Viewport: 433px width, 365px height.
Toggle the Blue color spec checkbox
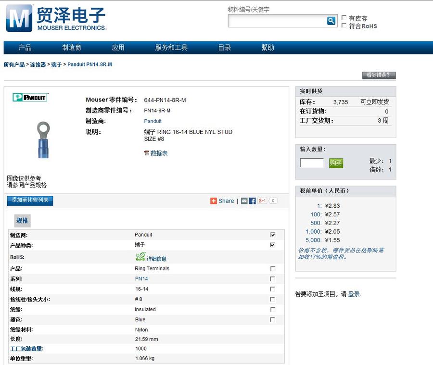(x=273, y=320)
